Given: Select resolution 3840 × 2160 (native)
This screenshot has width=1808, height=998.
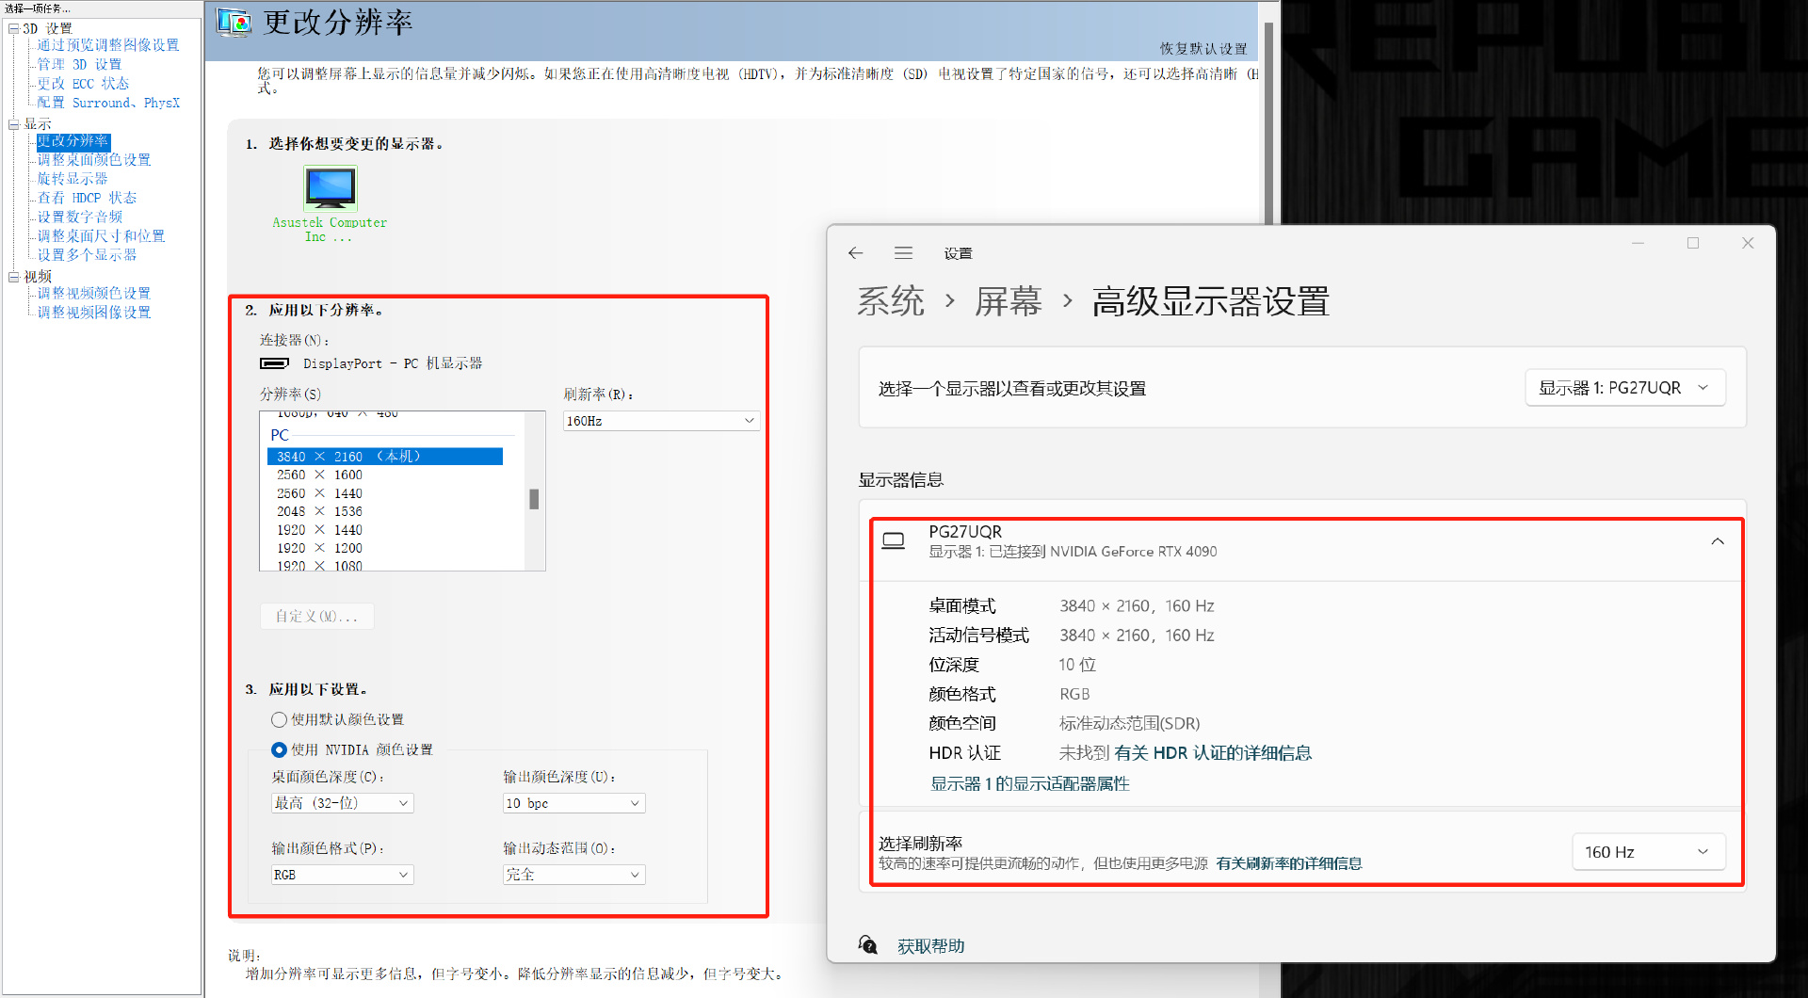Looking at the screenshot, I should (385, 457).
